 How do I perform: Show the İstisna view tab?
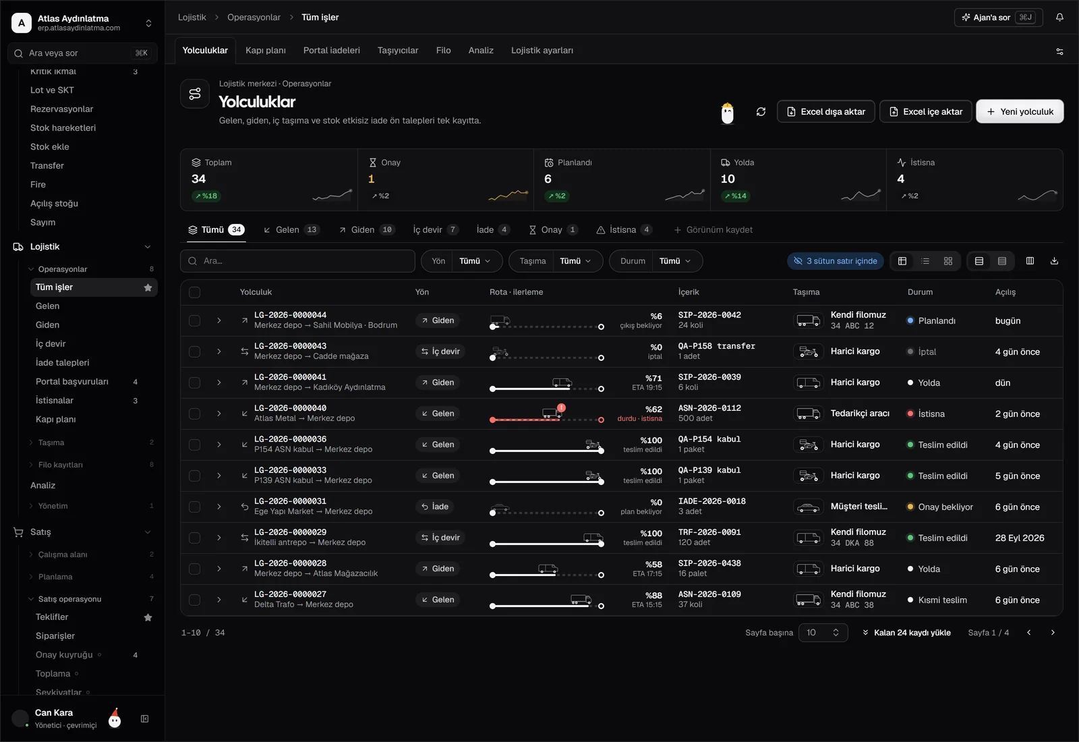624,230
